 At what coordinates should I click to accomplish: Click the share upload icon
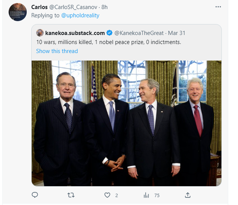click(x=187, y=195)
